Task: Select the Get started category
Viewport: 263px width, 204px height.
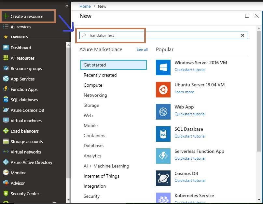Action: [x=114, y=65]
